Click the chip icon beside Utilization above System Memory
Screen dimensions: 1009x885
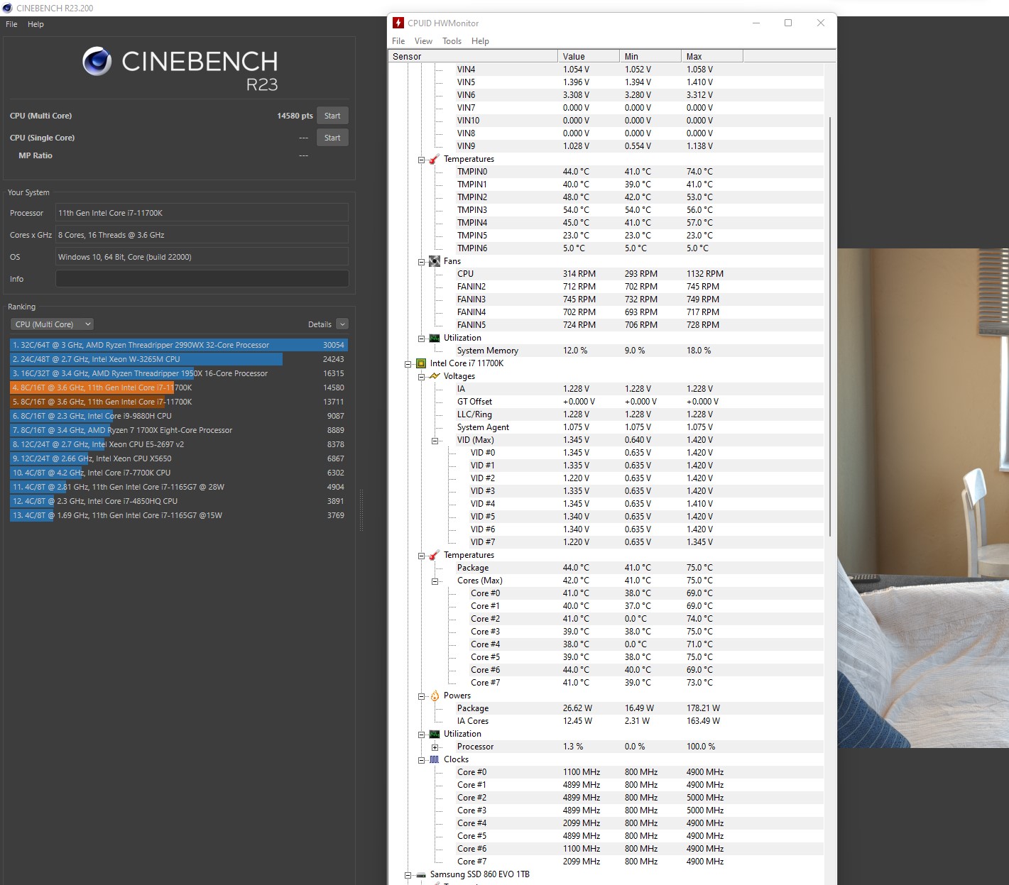(435, 338)
